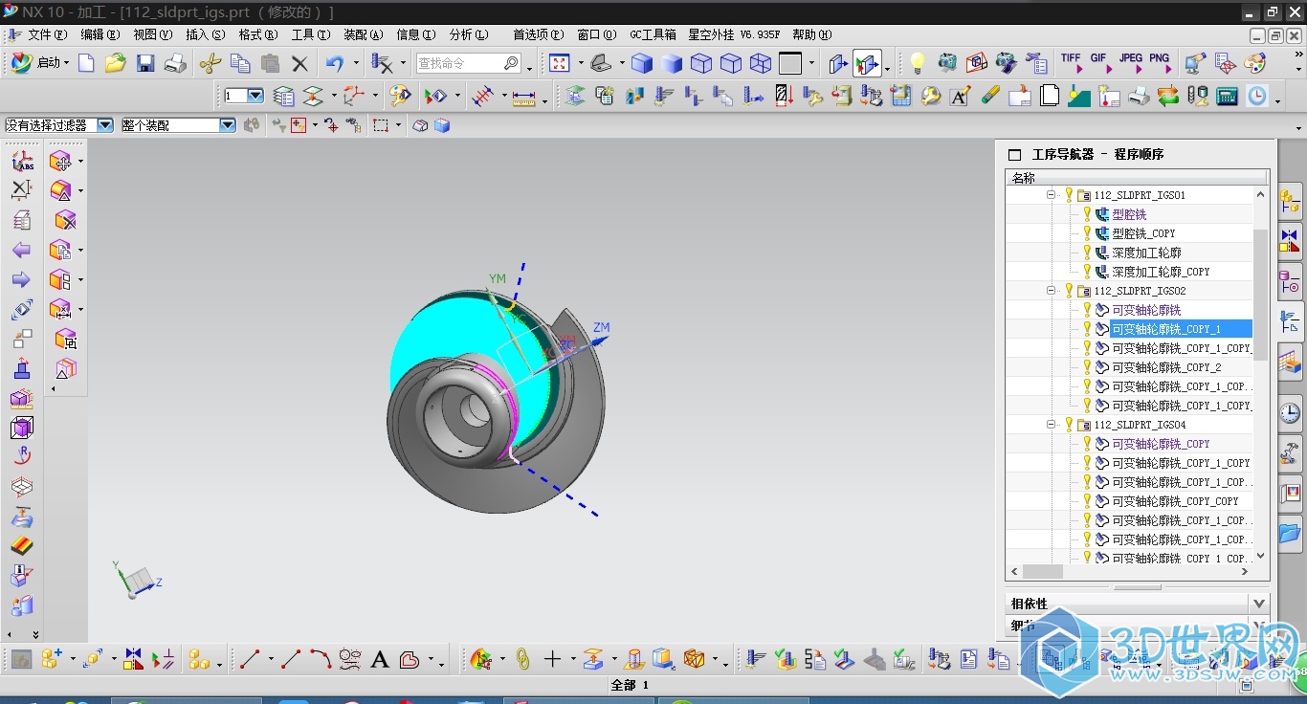The width and height of the screenshot is (1307, 704).
Task: Open the 文件(F) menu
Action: click(x=47, y=34)
